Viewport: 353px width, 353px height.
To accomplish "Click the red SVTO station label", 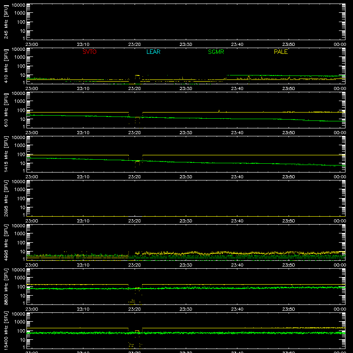I will click(90, 52).
